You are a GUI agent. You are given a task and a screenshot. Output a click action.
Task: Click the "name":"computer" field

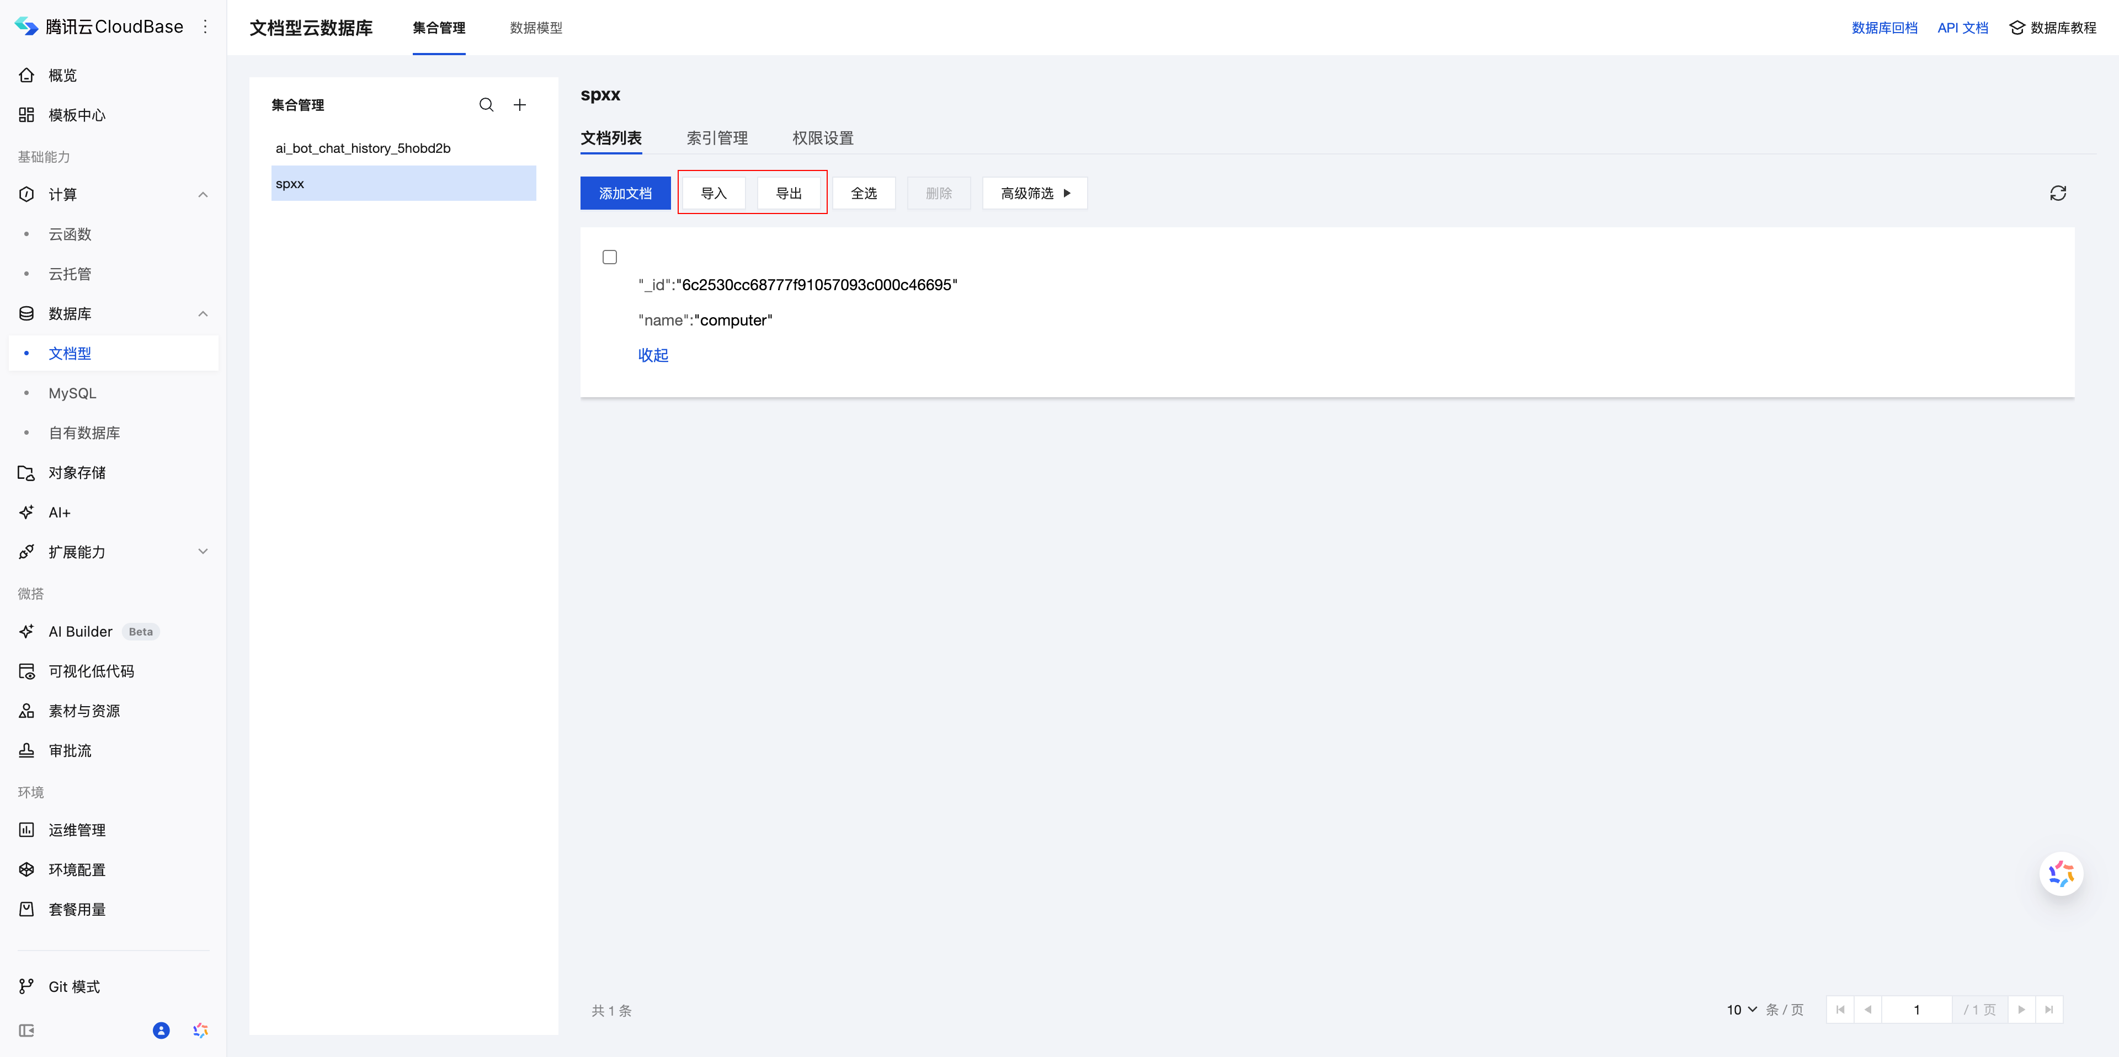click(x=705, y=320)
